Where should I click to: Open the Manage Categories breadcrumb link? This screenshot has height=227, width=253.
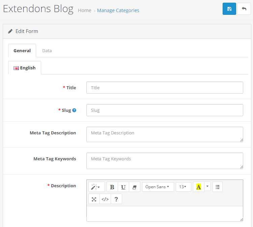pyautogui.click(x=118, y=10)
